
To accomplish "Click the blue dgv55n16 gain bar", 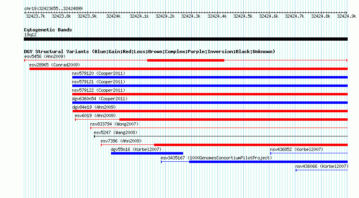I will coord(147,153).
